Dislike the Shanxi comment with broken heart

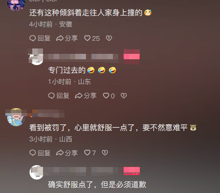105,153
